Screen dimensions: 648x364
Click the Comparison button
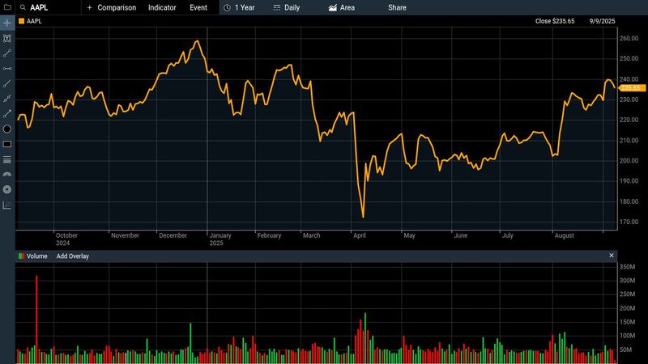tap(112, 7)
